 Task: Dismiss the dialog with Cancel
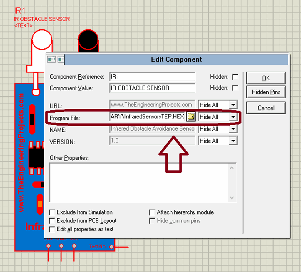265,108
